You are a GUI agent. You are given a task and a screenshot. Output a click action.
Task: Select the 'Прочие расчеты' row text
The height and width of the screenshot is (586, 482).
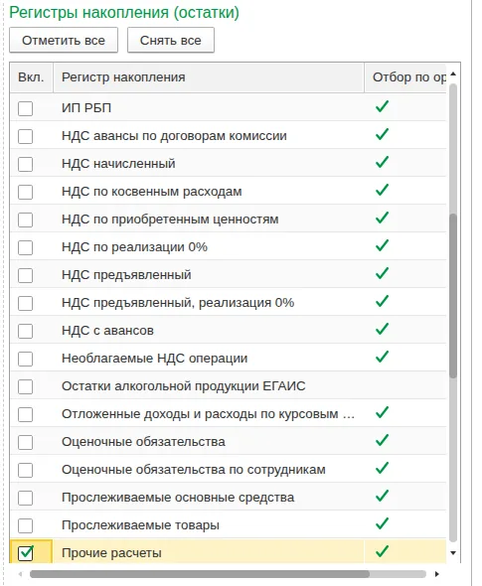[x=111, y=553]
